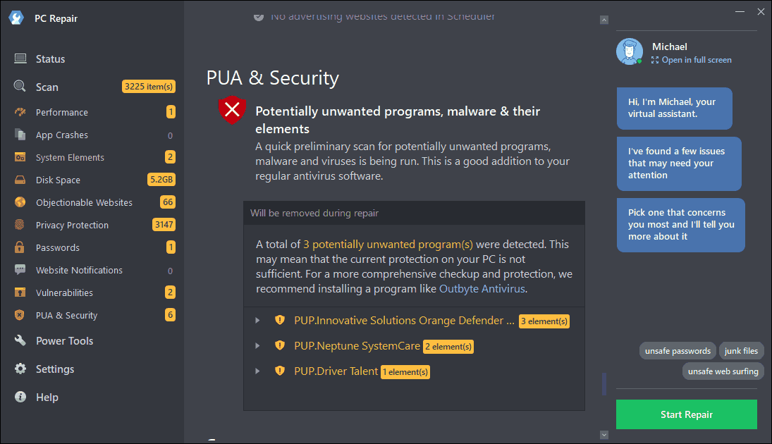The image size is (772, 444).
Task: Follow the Outbyte Antivirus link
Action: point(482,289)
